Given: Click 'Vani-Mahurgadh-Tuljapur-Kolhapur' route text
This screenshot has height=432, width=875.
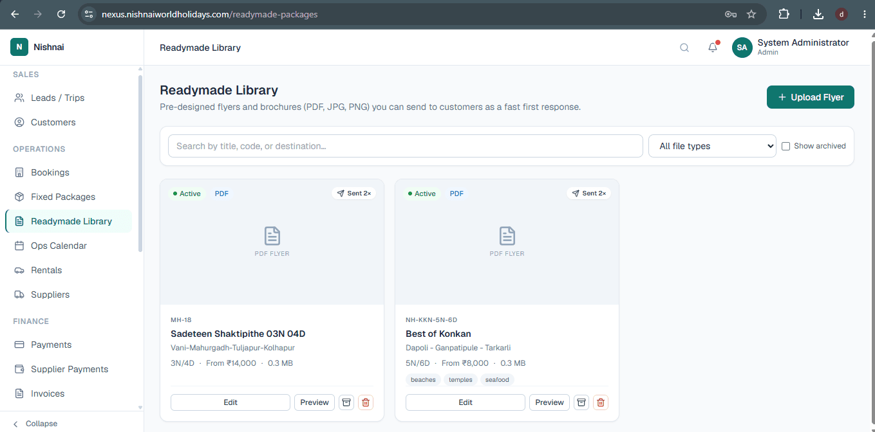Looking at the screenshot, I should click(232, 348).
